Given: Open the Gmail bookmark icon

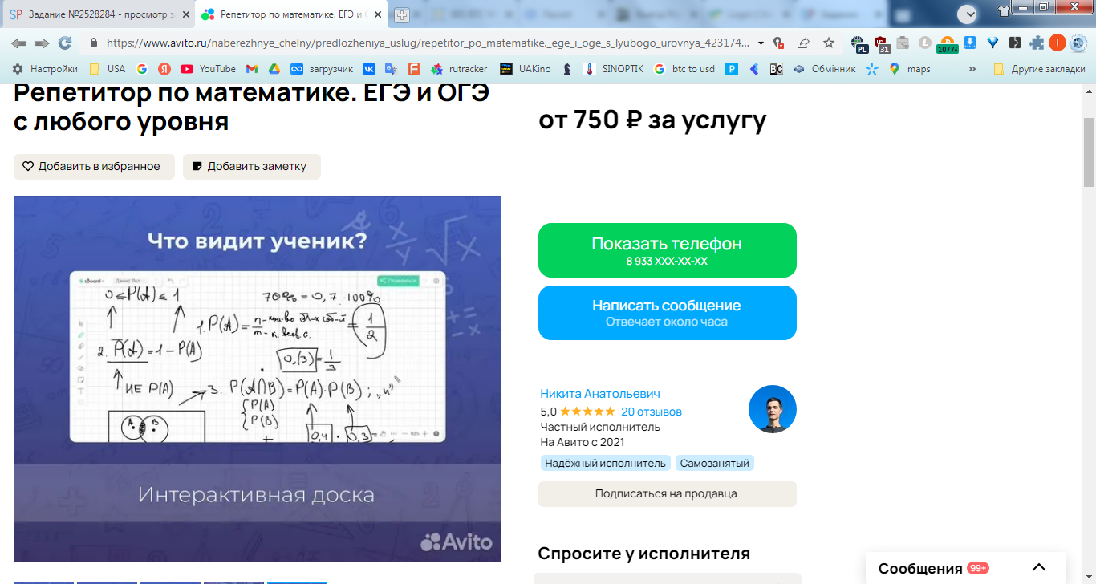Looking at the screenshot, I should (x=252, y=69).
